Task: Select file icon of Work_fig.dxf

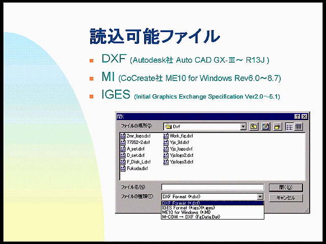Action: click(x=166, y=136)
